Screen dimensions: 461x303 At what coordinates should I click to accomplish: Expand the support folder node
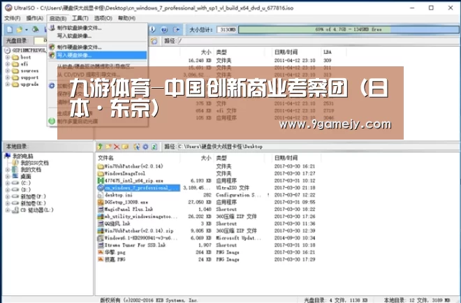tap(8, 77)
